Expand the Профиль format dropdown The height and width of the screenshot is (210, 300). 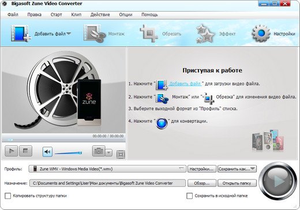[x=107, y=169]
